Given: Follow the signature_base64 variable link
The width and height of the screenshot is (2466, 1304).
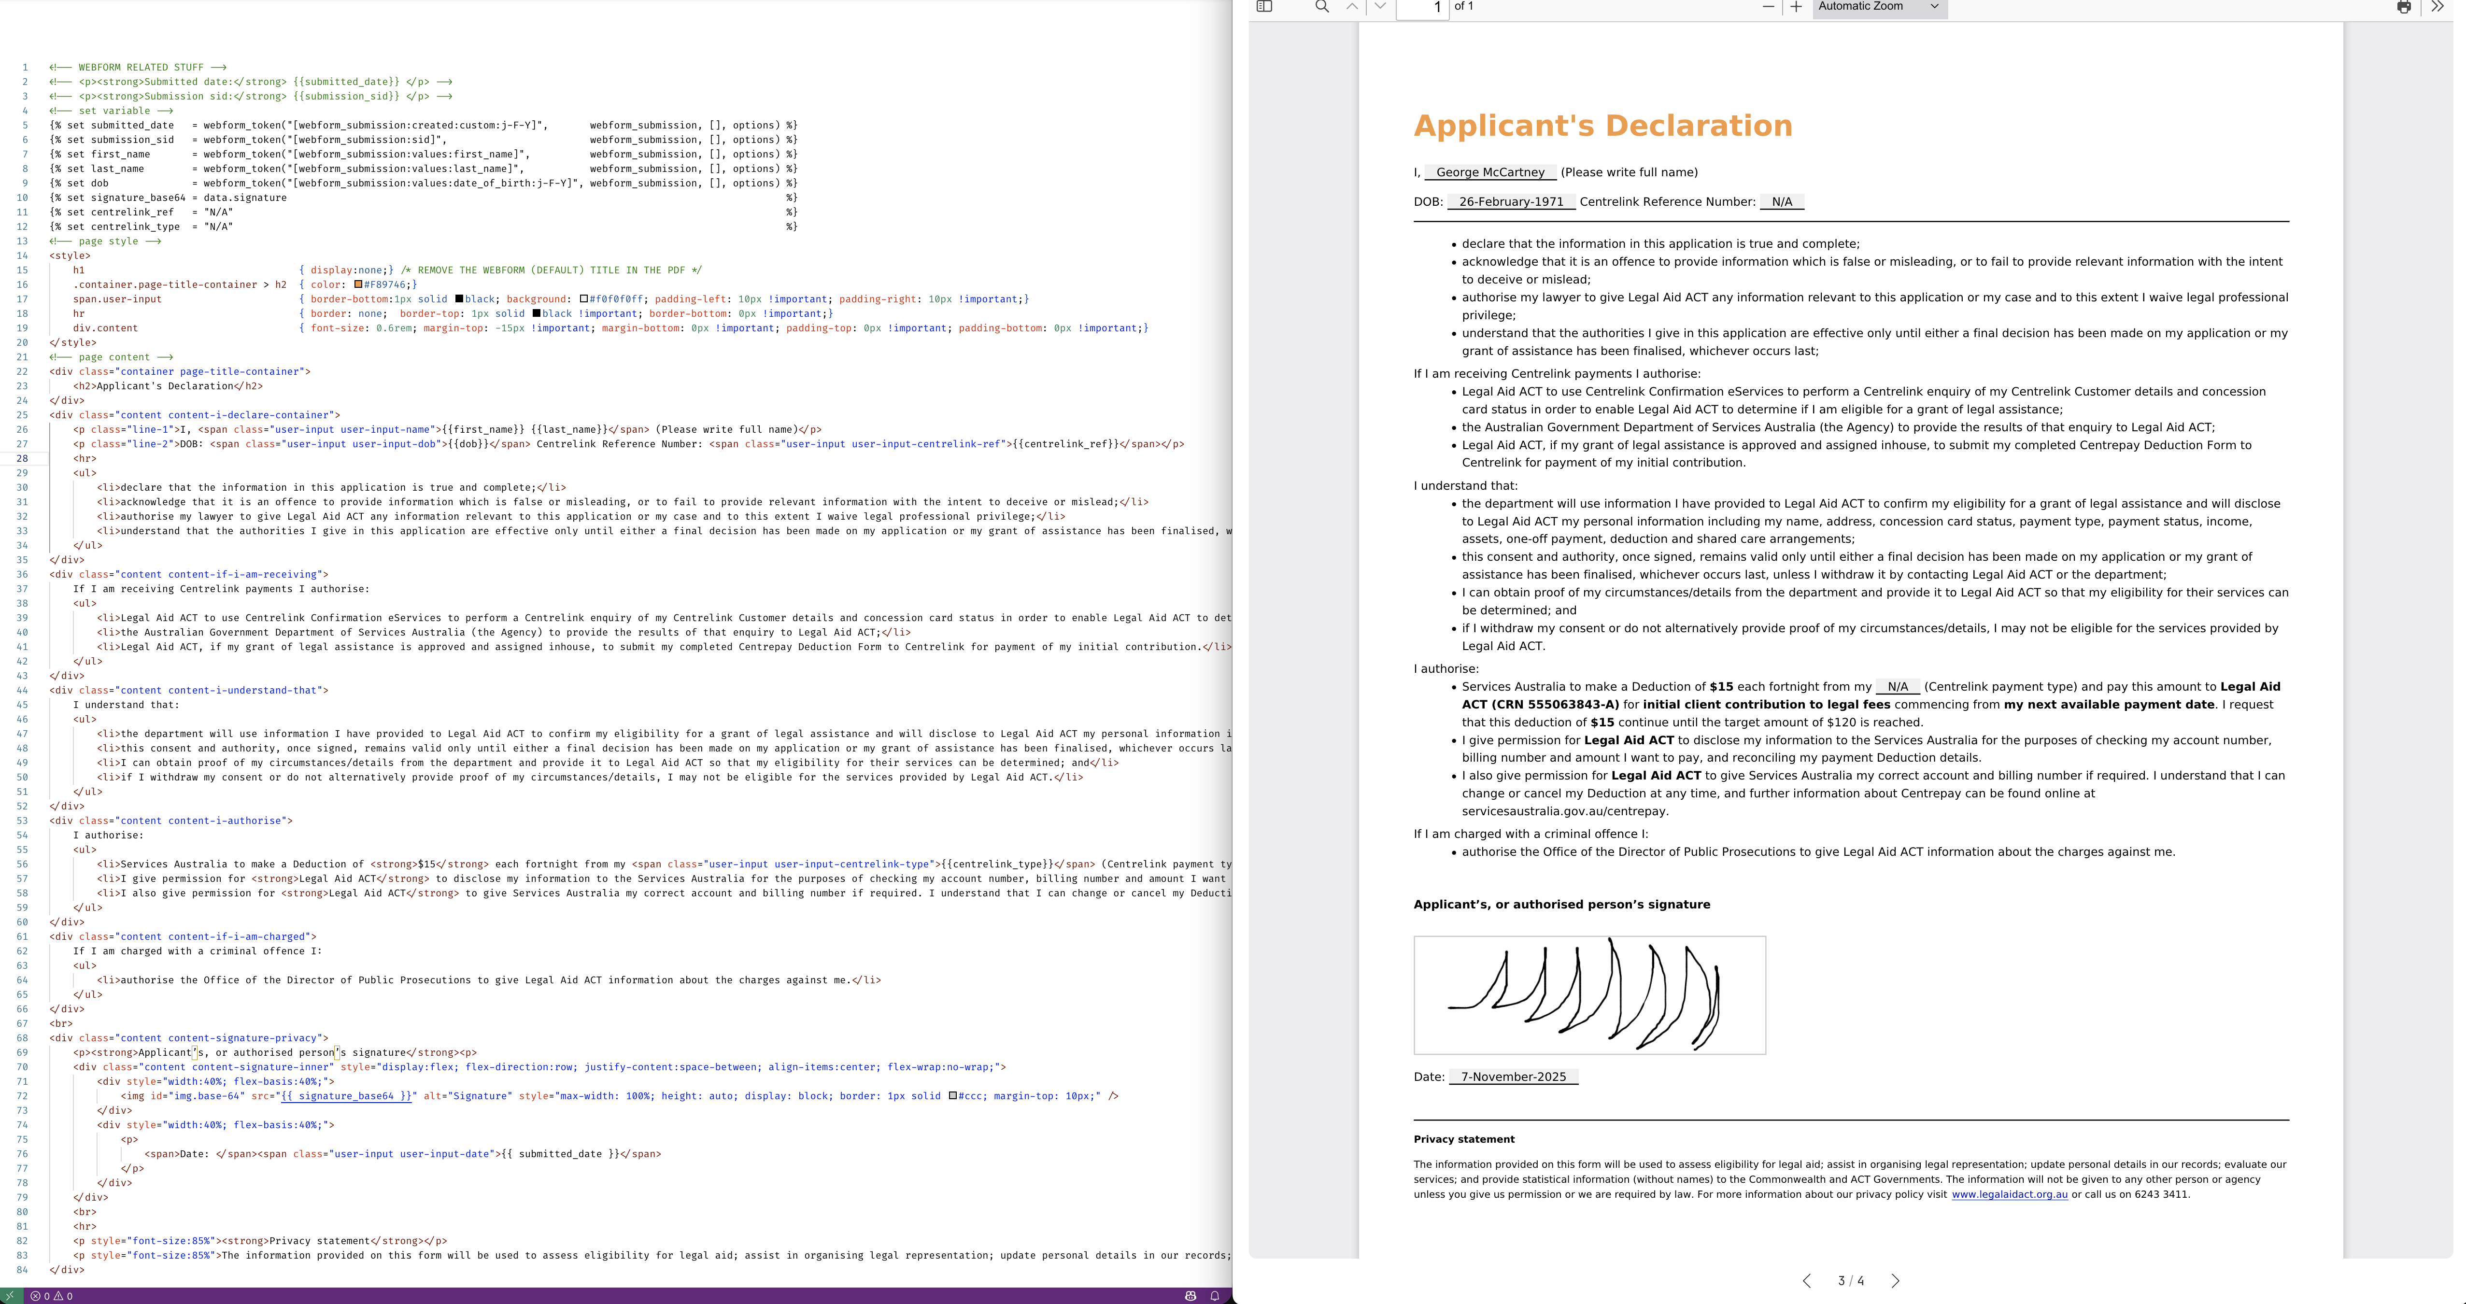Looking at the screenshot, I should coord(347,1095).
